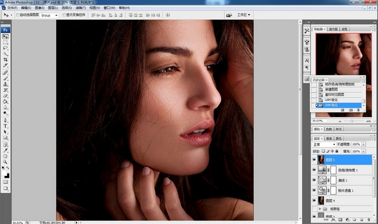The width and height of the screenshot is (378, 224).
Task: Select 盖印可见图层 history state
Action: coord(337,95)
